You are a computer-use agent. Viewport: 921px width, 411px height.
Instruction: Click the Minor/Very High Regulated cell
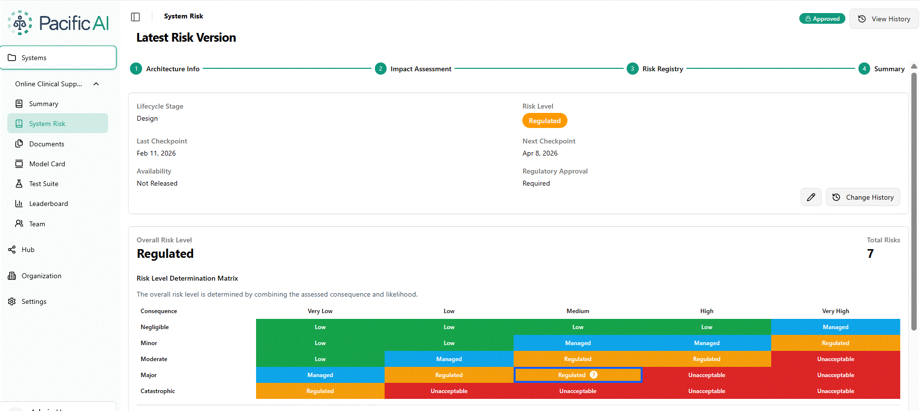click(835, 343)
